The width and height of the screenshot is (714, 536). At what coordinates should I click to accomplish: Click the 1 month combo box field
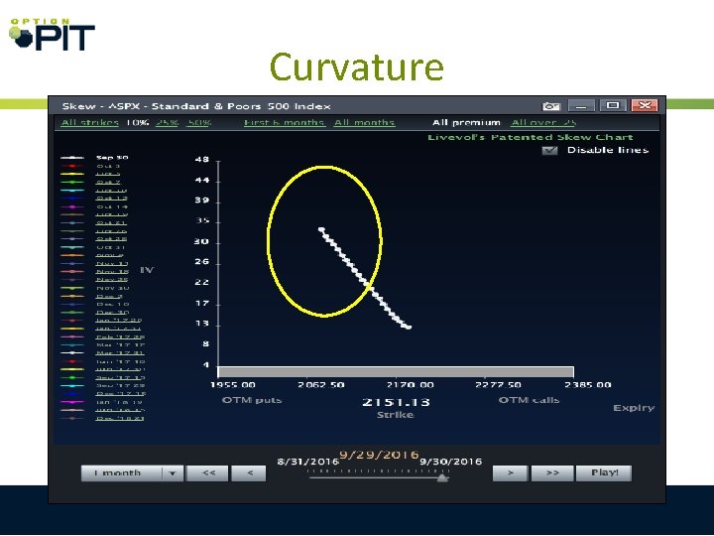(x=132, y=473)
